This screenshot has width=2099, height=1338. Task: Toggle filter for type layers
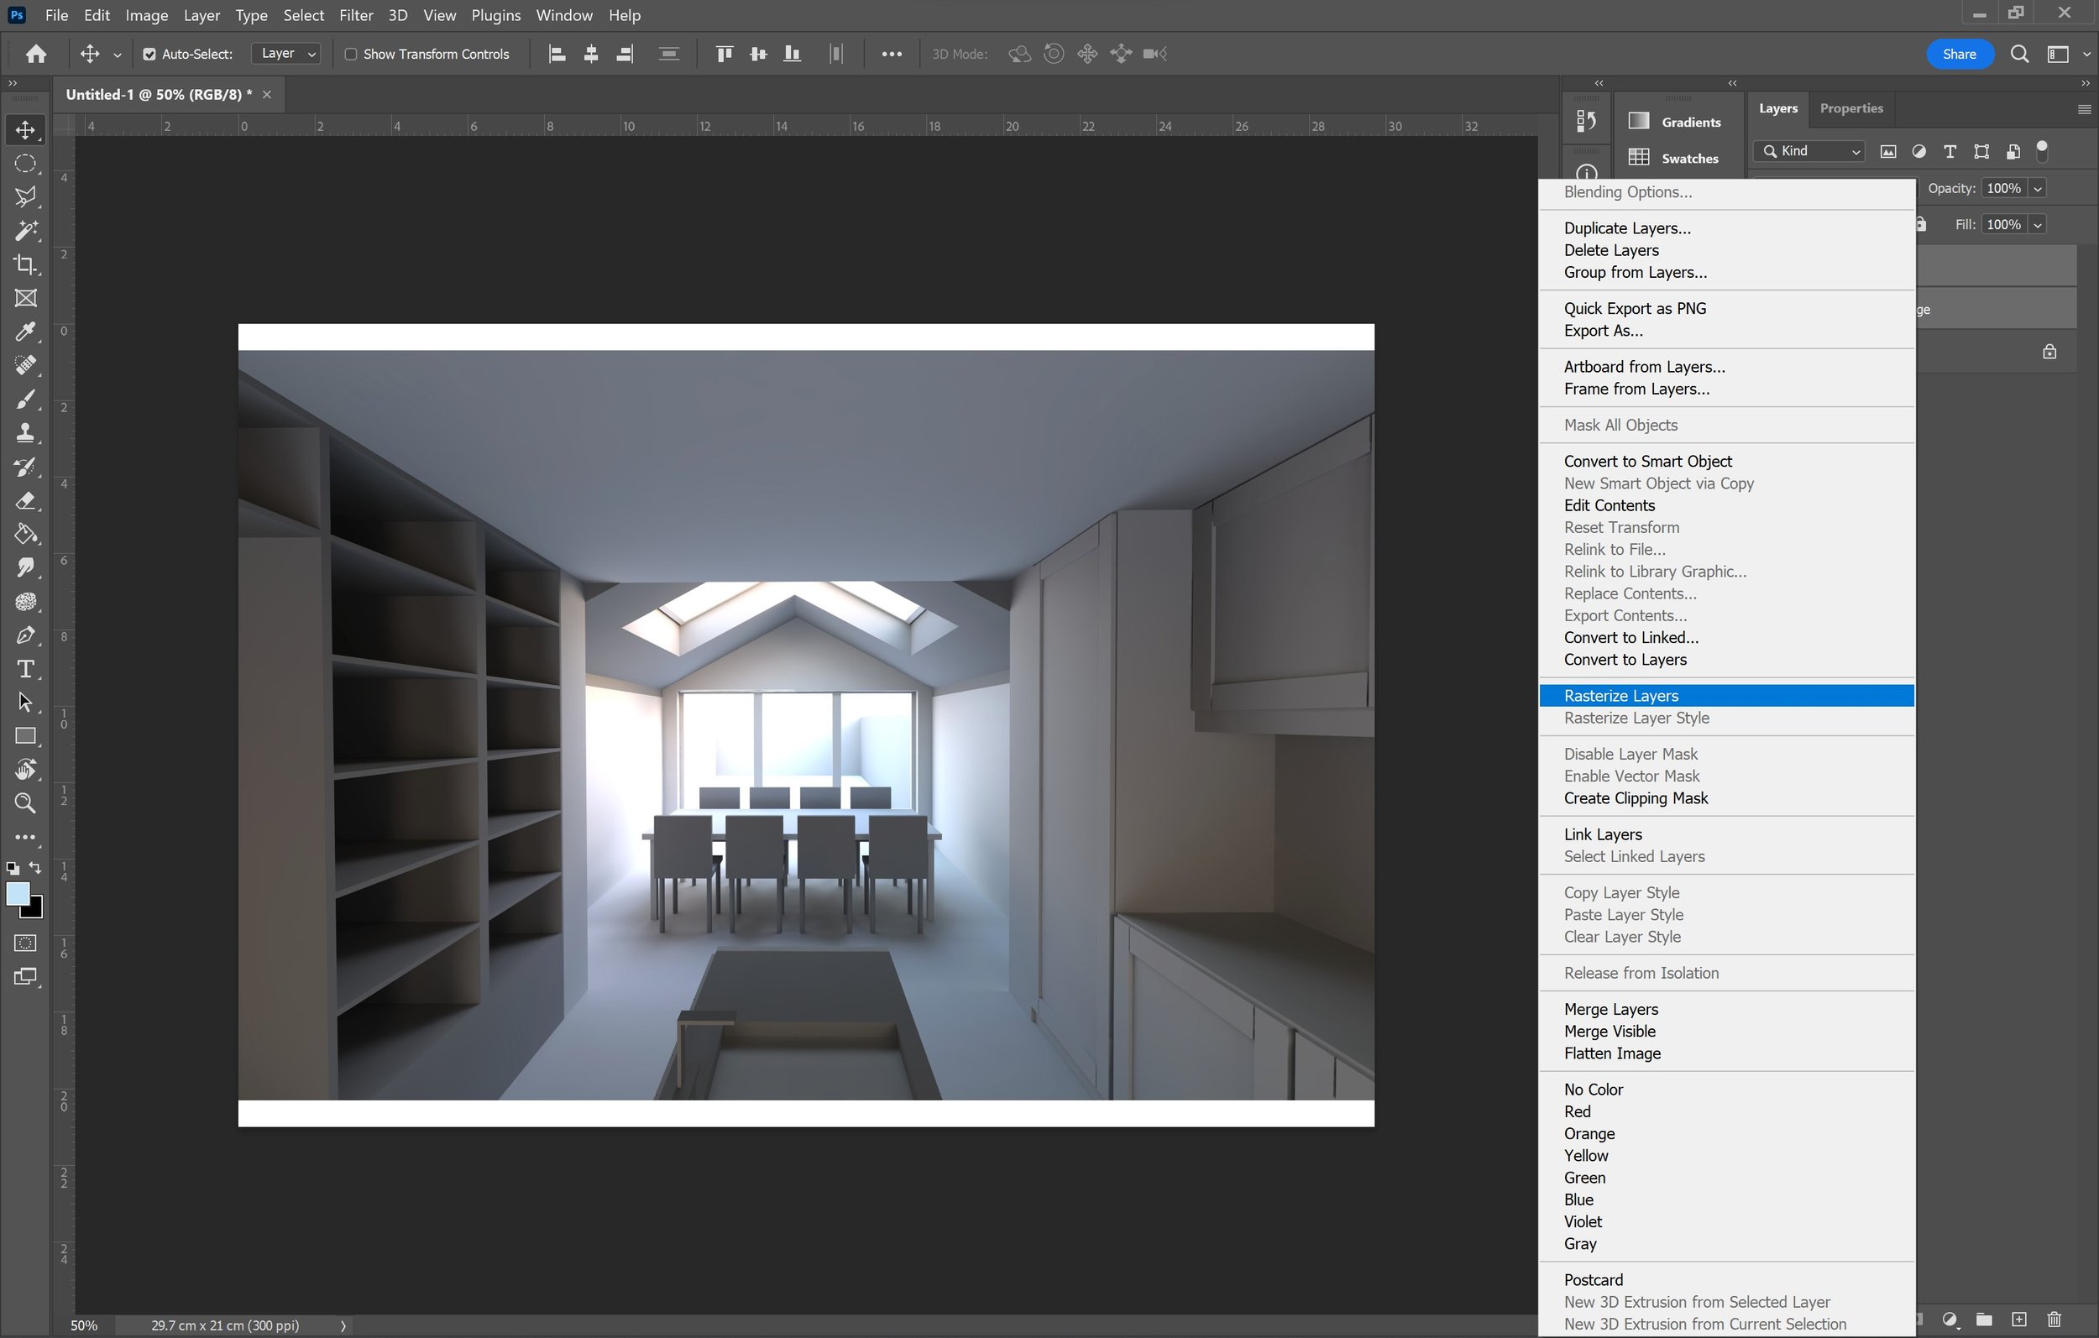1950,152
